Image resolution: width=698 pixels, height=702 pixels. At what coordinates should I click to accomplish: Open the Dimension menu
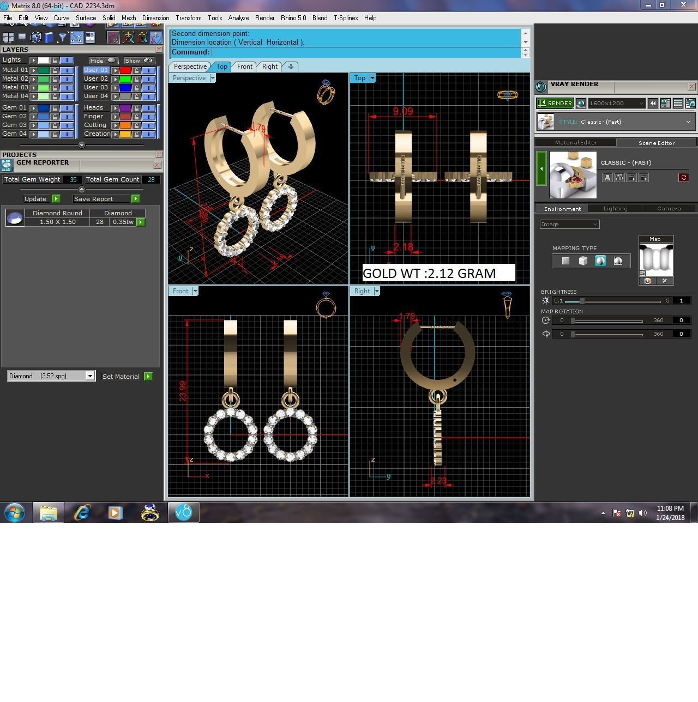pos(155,18)
